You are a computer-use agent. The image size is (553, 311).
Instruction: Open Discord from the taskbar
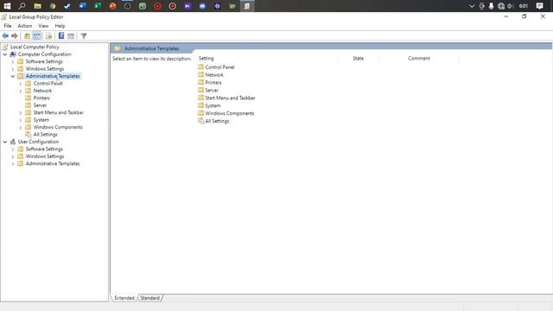click(202, 6)
